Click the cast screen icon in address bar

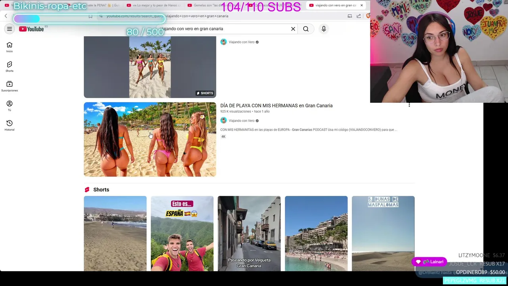[350, 16]
